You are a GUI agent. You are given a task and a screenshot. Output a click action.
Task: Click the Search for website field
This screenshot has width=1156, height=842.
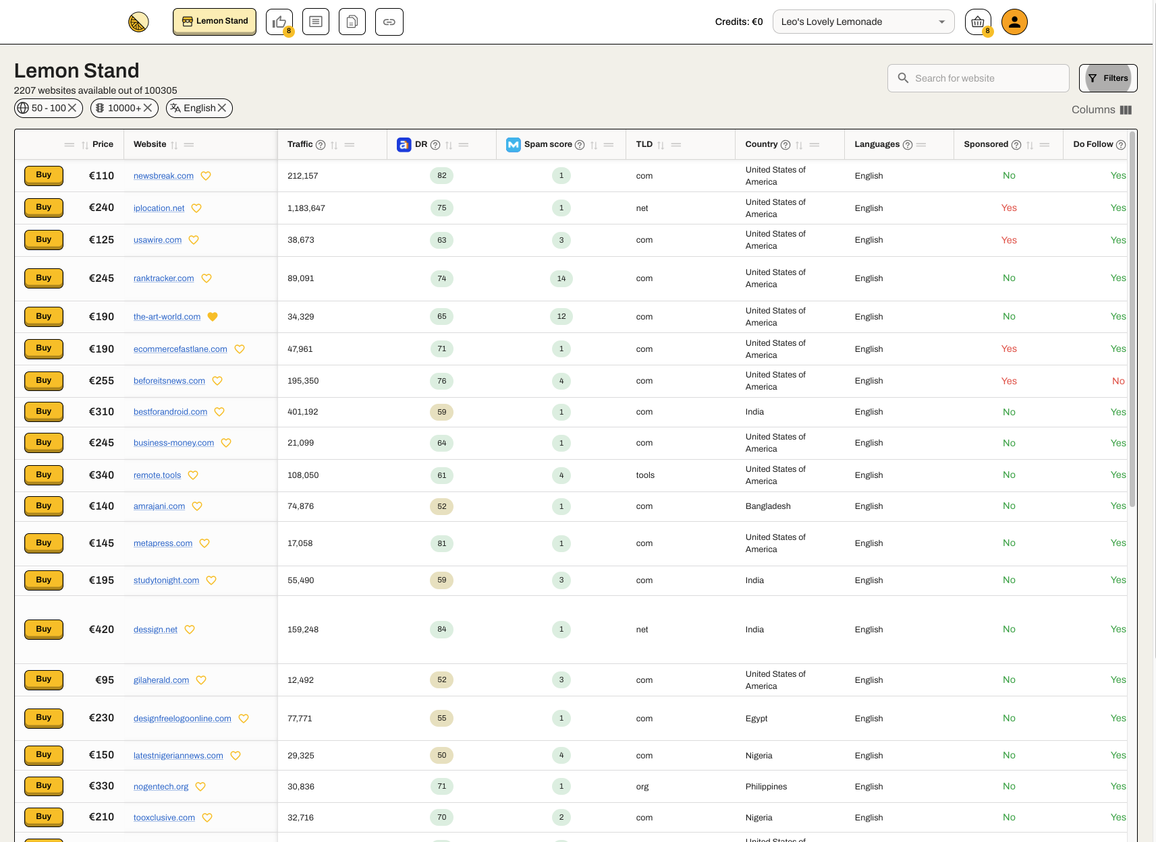click(x=978, y=78)
